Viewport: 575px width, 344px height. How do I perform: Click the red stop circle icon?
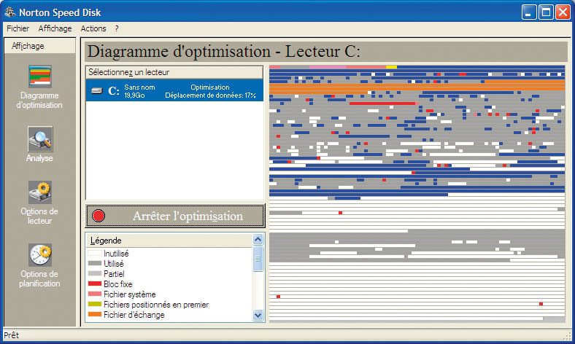[x=99, y=216]
